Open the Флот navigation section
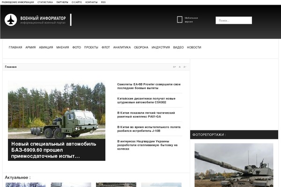 coord(105,47)
